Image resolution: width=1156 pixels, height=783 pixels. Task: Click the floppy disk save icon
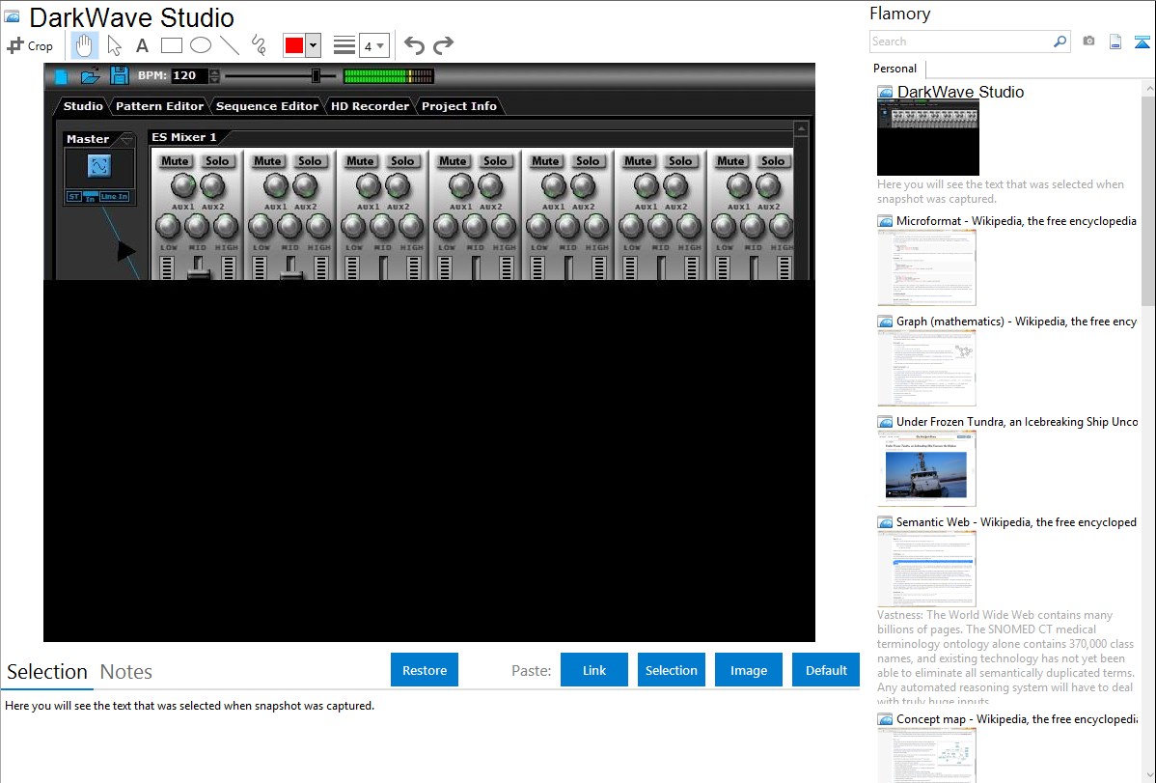119,75
